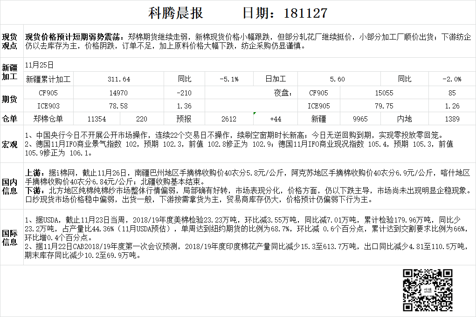This screenshot has height=317, width=476.
Task: Select the 现货观点 row header
Action: (x=10, y=41)
